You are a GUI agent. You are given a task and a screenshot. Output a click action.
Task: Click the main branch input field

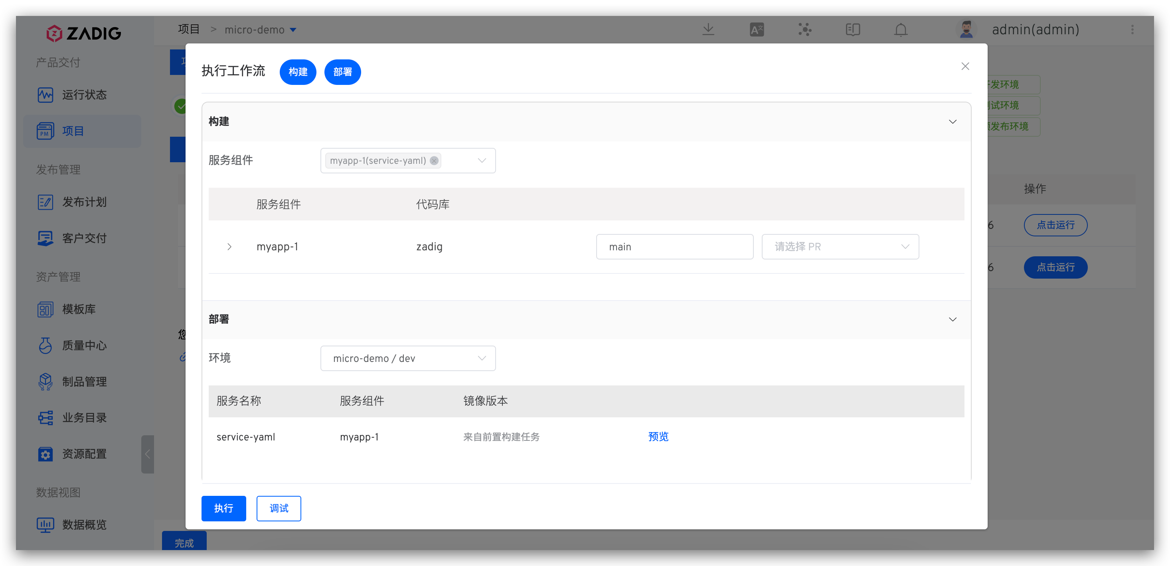pos(674,247)
